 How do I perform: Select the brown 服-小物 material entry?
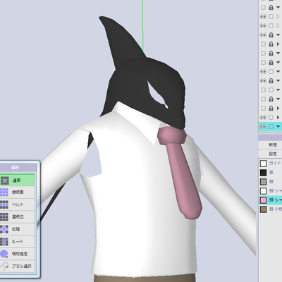(x=270, y=209)
